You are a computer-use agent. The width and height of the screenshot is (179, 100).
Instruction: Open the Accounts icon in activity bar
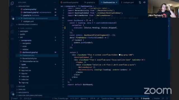(12, 86)
